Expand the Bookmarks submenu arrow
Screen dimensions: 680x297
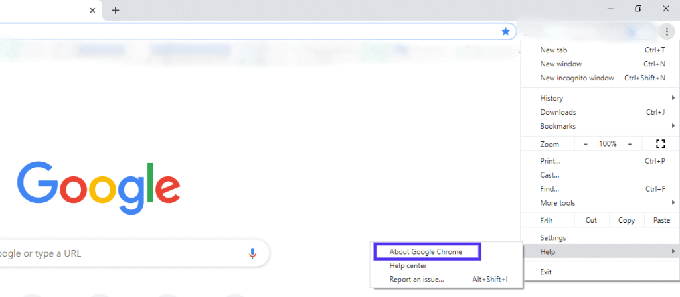coord(673,126)
